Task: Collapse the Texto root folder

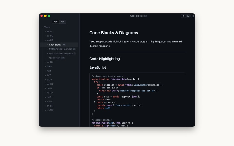Action: click(43, 27)
